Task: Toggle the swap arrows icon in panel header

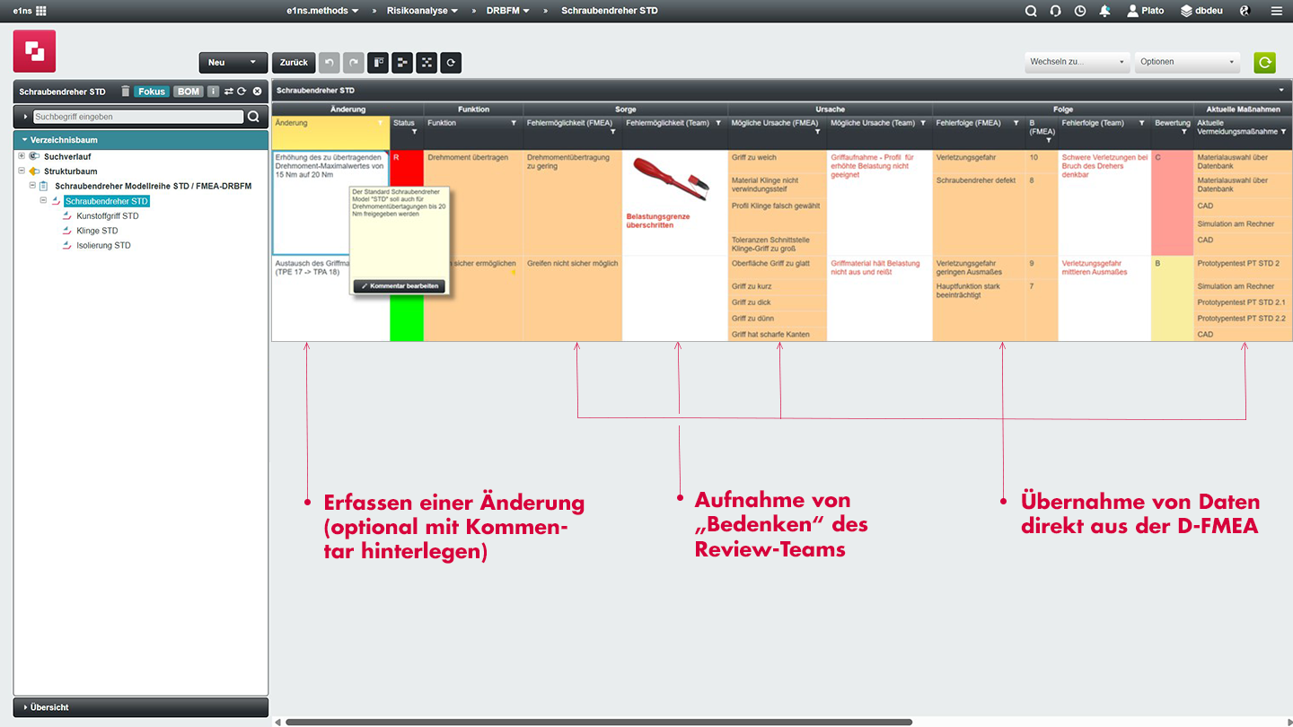Action: 229,91
